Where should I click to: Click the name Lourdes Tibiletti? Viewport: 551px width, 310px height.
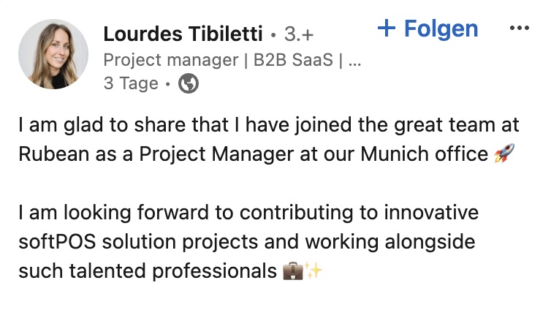(183, 34)
